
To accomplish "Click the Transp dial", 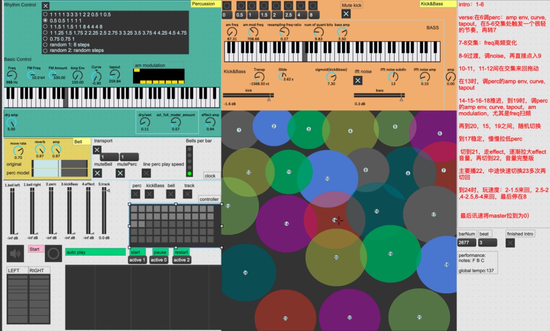I will tap(259, 77).
